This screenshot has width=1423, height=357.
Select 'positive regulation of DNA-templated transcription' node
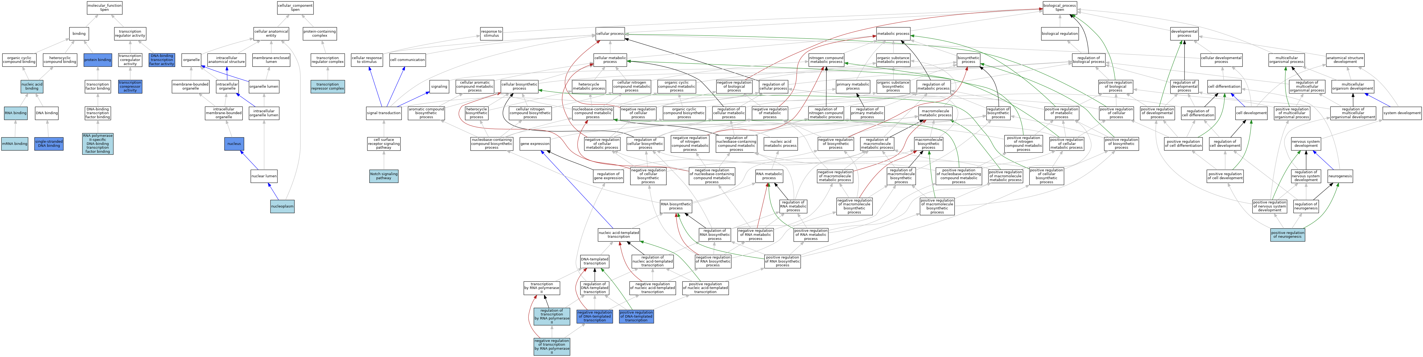[x=636, y=316]
